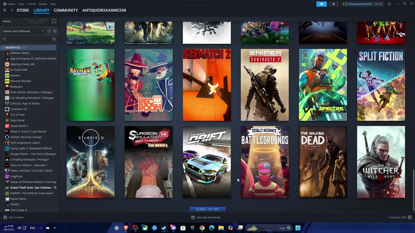Open Surgeon Simulator VR cover

(x=148, y=162)
